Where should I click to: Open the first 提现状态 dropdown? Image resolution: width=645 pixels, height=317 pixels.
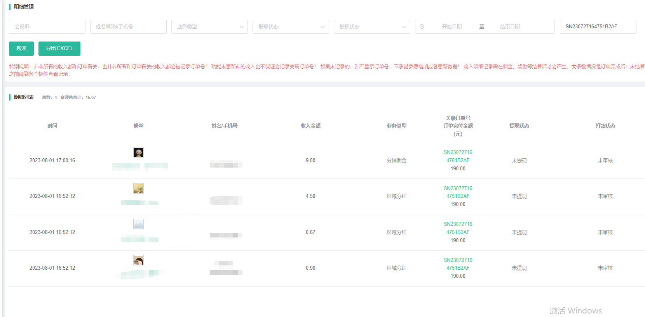(291, 27)
